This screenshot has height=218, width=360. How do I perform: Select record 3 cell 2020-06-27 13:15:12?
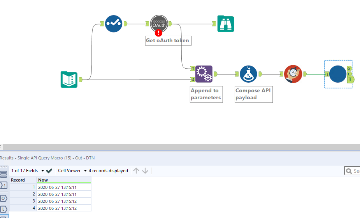coord(64,201)
